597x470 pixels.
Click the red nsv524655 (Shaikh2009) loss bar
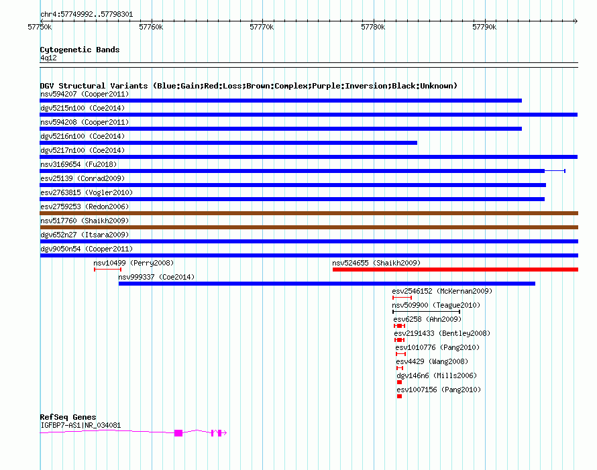455,270
